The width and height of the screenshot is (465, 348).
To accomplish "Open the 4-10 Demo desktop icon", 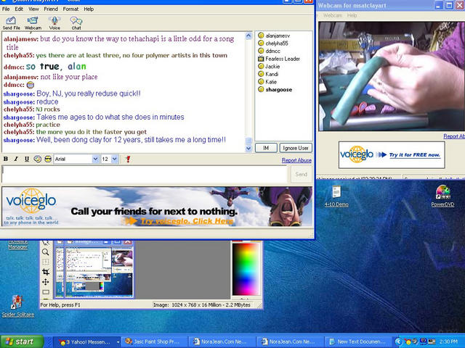I will (x=336, y=196).
